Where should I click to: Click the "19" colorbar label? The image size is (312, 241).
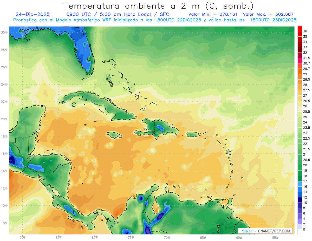pyautogui.click(x=305, y=171)
